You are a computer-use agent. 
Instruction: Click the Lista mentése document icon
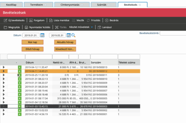[x=51, y=21]
